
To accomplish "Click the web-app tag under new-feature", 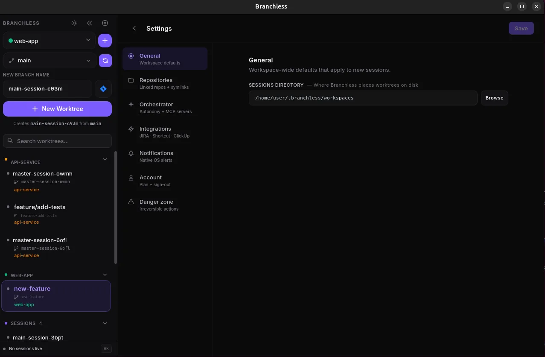I will [x=24, y=304].
